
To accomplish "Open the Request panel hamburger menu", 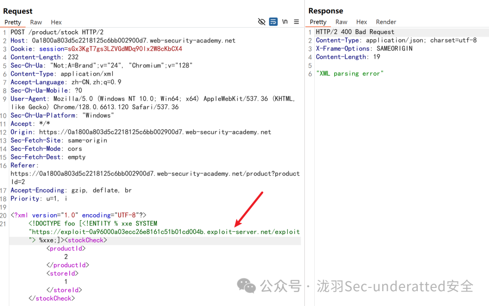I will click(x=296, y=22).
